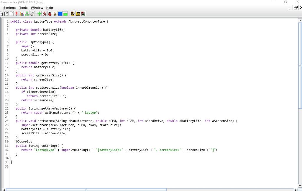Click 'screenSize = 0;' on line 9
Screen dimensions: 302x191
coord(35,55)
